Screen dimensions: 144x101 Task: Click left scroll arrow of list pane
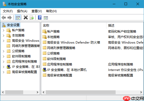43,92
